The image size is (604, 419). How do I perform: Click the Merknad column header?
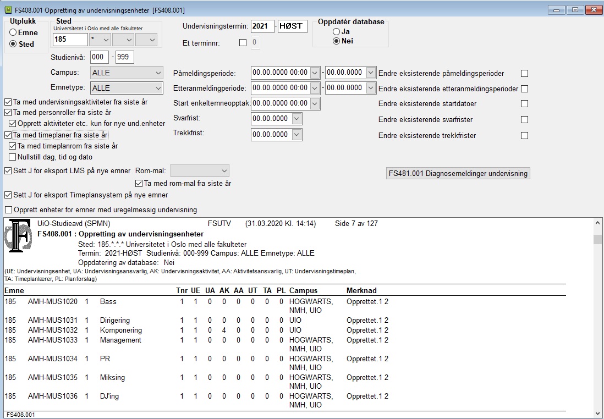coord(361,291)
